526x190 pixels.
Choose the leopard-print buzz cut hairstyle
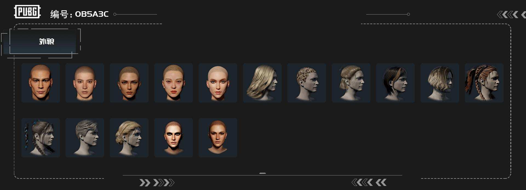click(307, 83)
